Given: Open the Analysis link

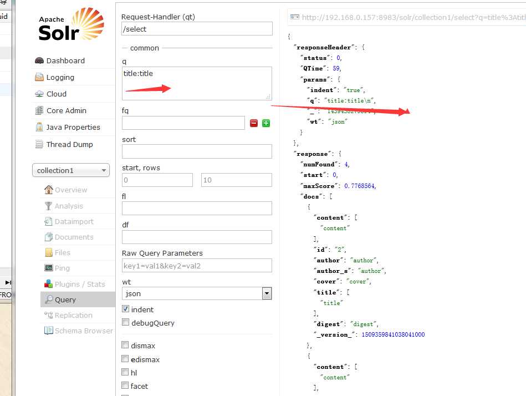Looking at the screenshot, I should pos(69,206).
